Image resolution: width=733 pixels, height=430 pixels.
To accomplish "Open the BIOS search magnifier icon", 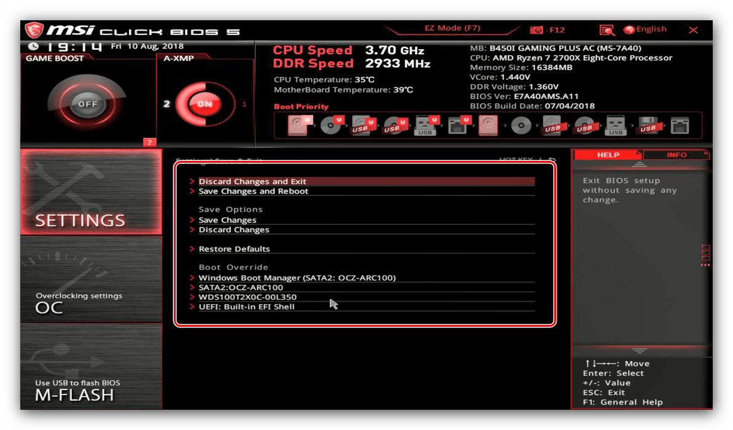I will 607,29.
